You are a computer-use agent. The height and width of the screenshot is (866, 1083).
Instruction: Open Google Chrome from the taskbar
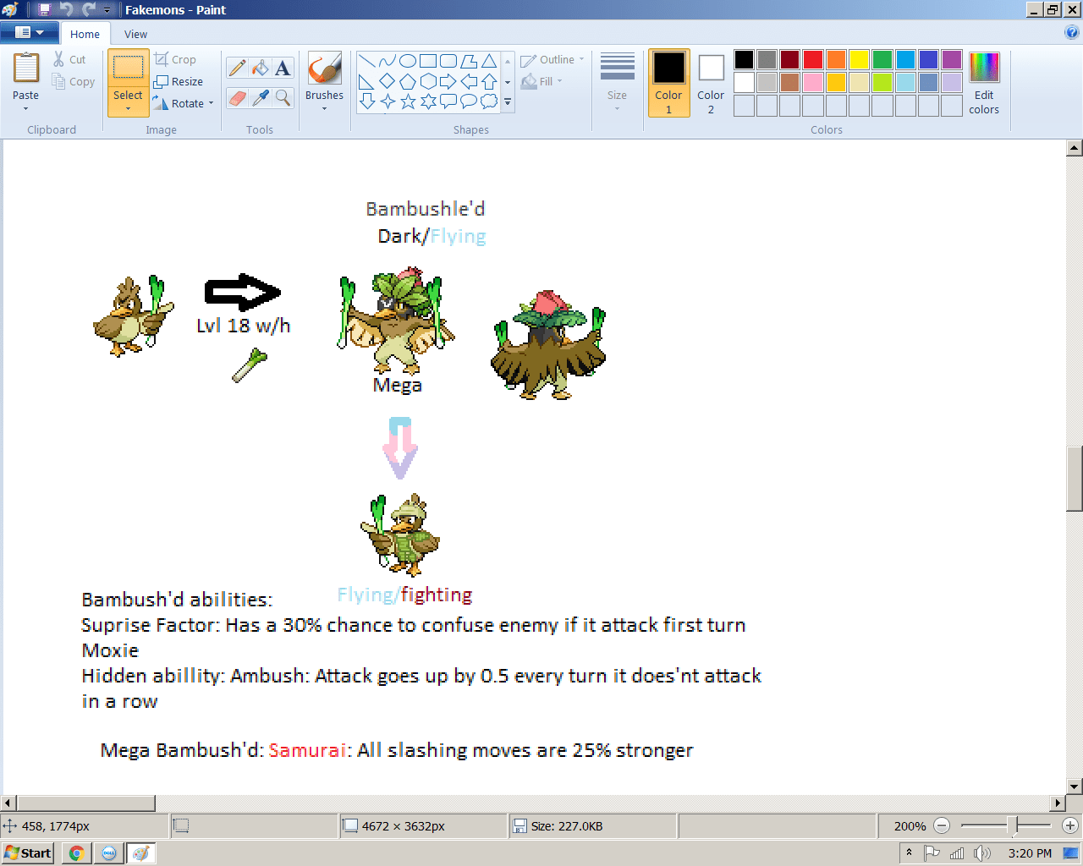[x=76, y=852]
